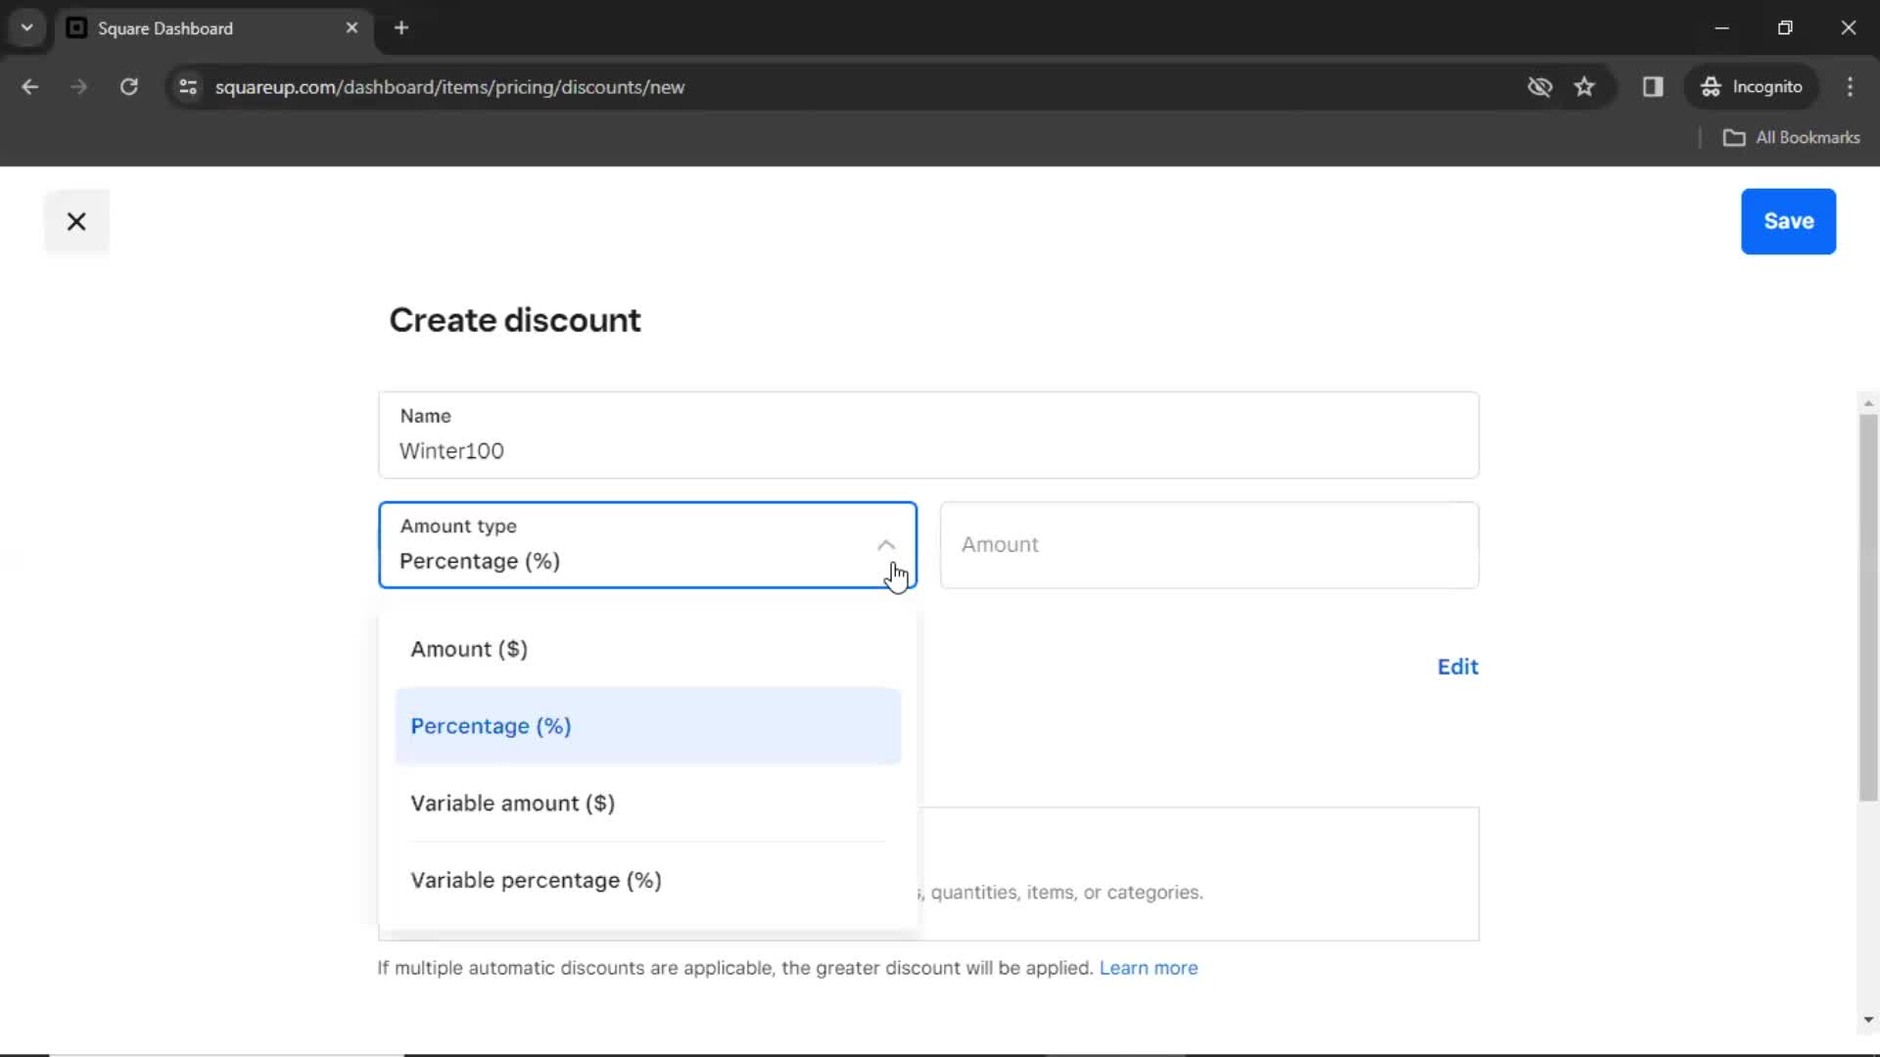
Task: Click the All Bookmarks folder icon
Action: click(x=1737, y=138)
